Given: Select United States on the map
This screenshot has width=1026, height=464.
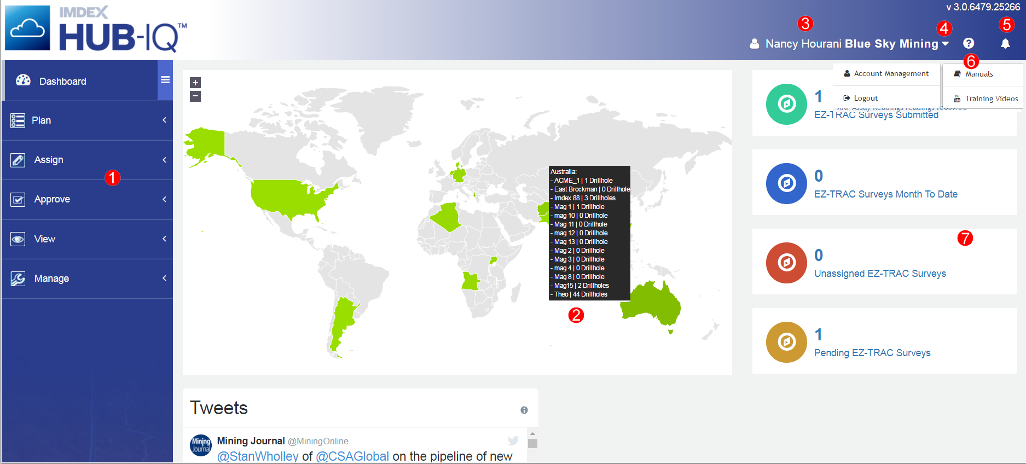Looking at the screenshot, I should click(290, 200).
